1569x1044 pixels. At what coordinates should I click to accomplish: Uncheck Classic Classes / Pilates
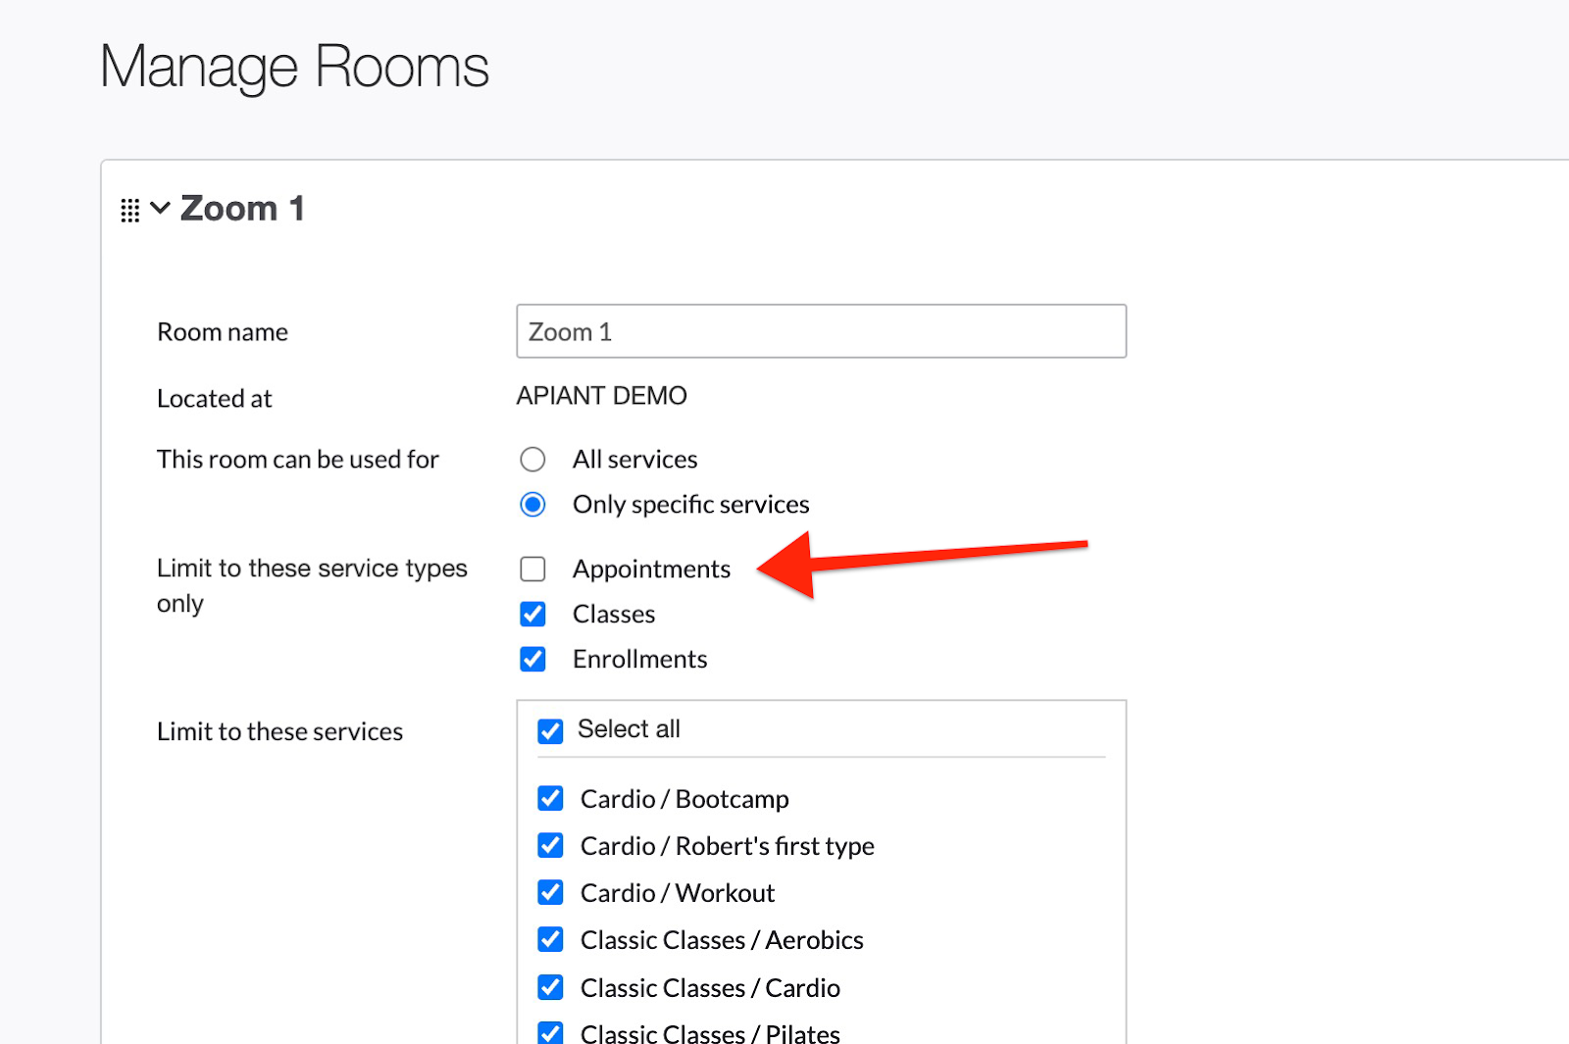(550, 1032)
